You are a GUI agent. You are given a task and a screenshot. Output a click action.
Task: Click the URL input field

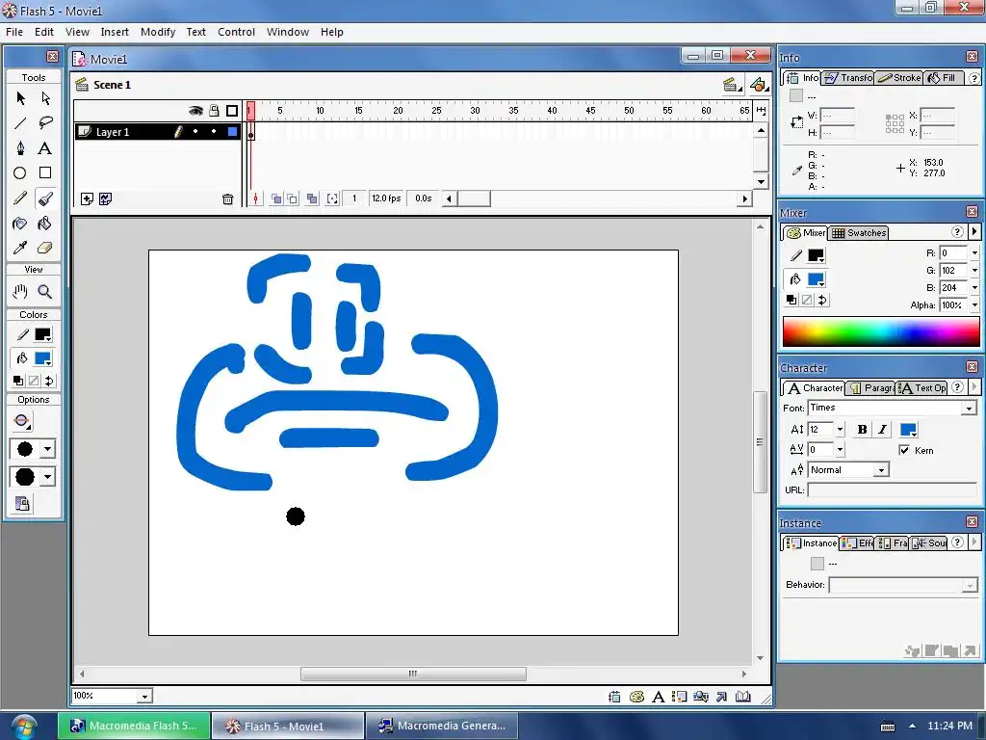(x=892, y=490)
